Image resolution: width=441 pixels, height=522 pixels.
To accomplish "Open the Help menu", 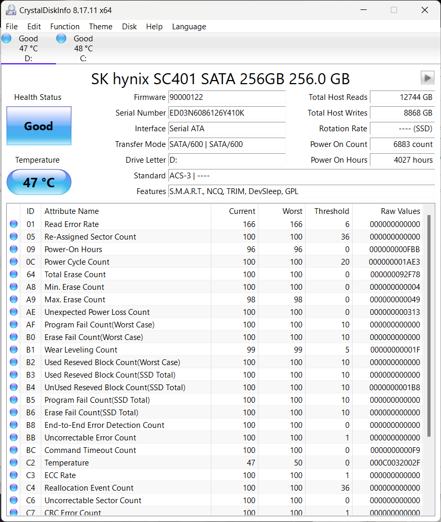I will click(x=154, y=27).
